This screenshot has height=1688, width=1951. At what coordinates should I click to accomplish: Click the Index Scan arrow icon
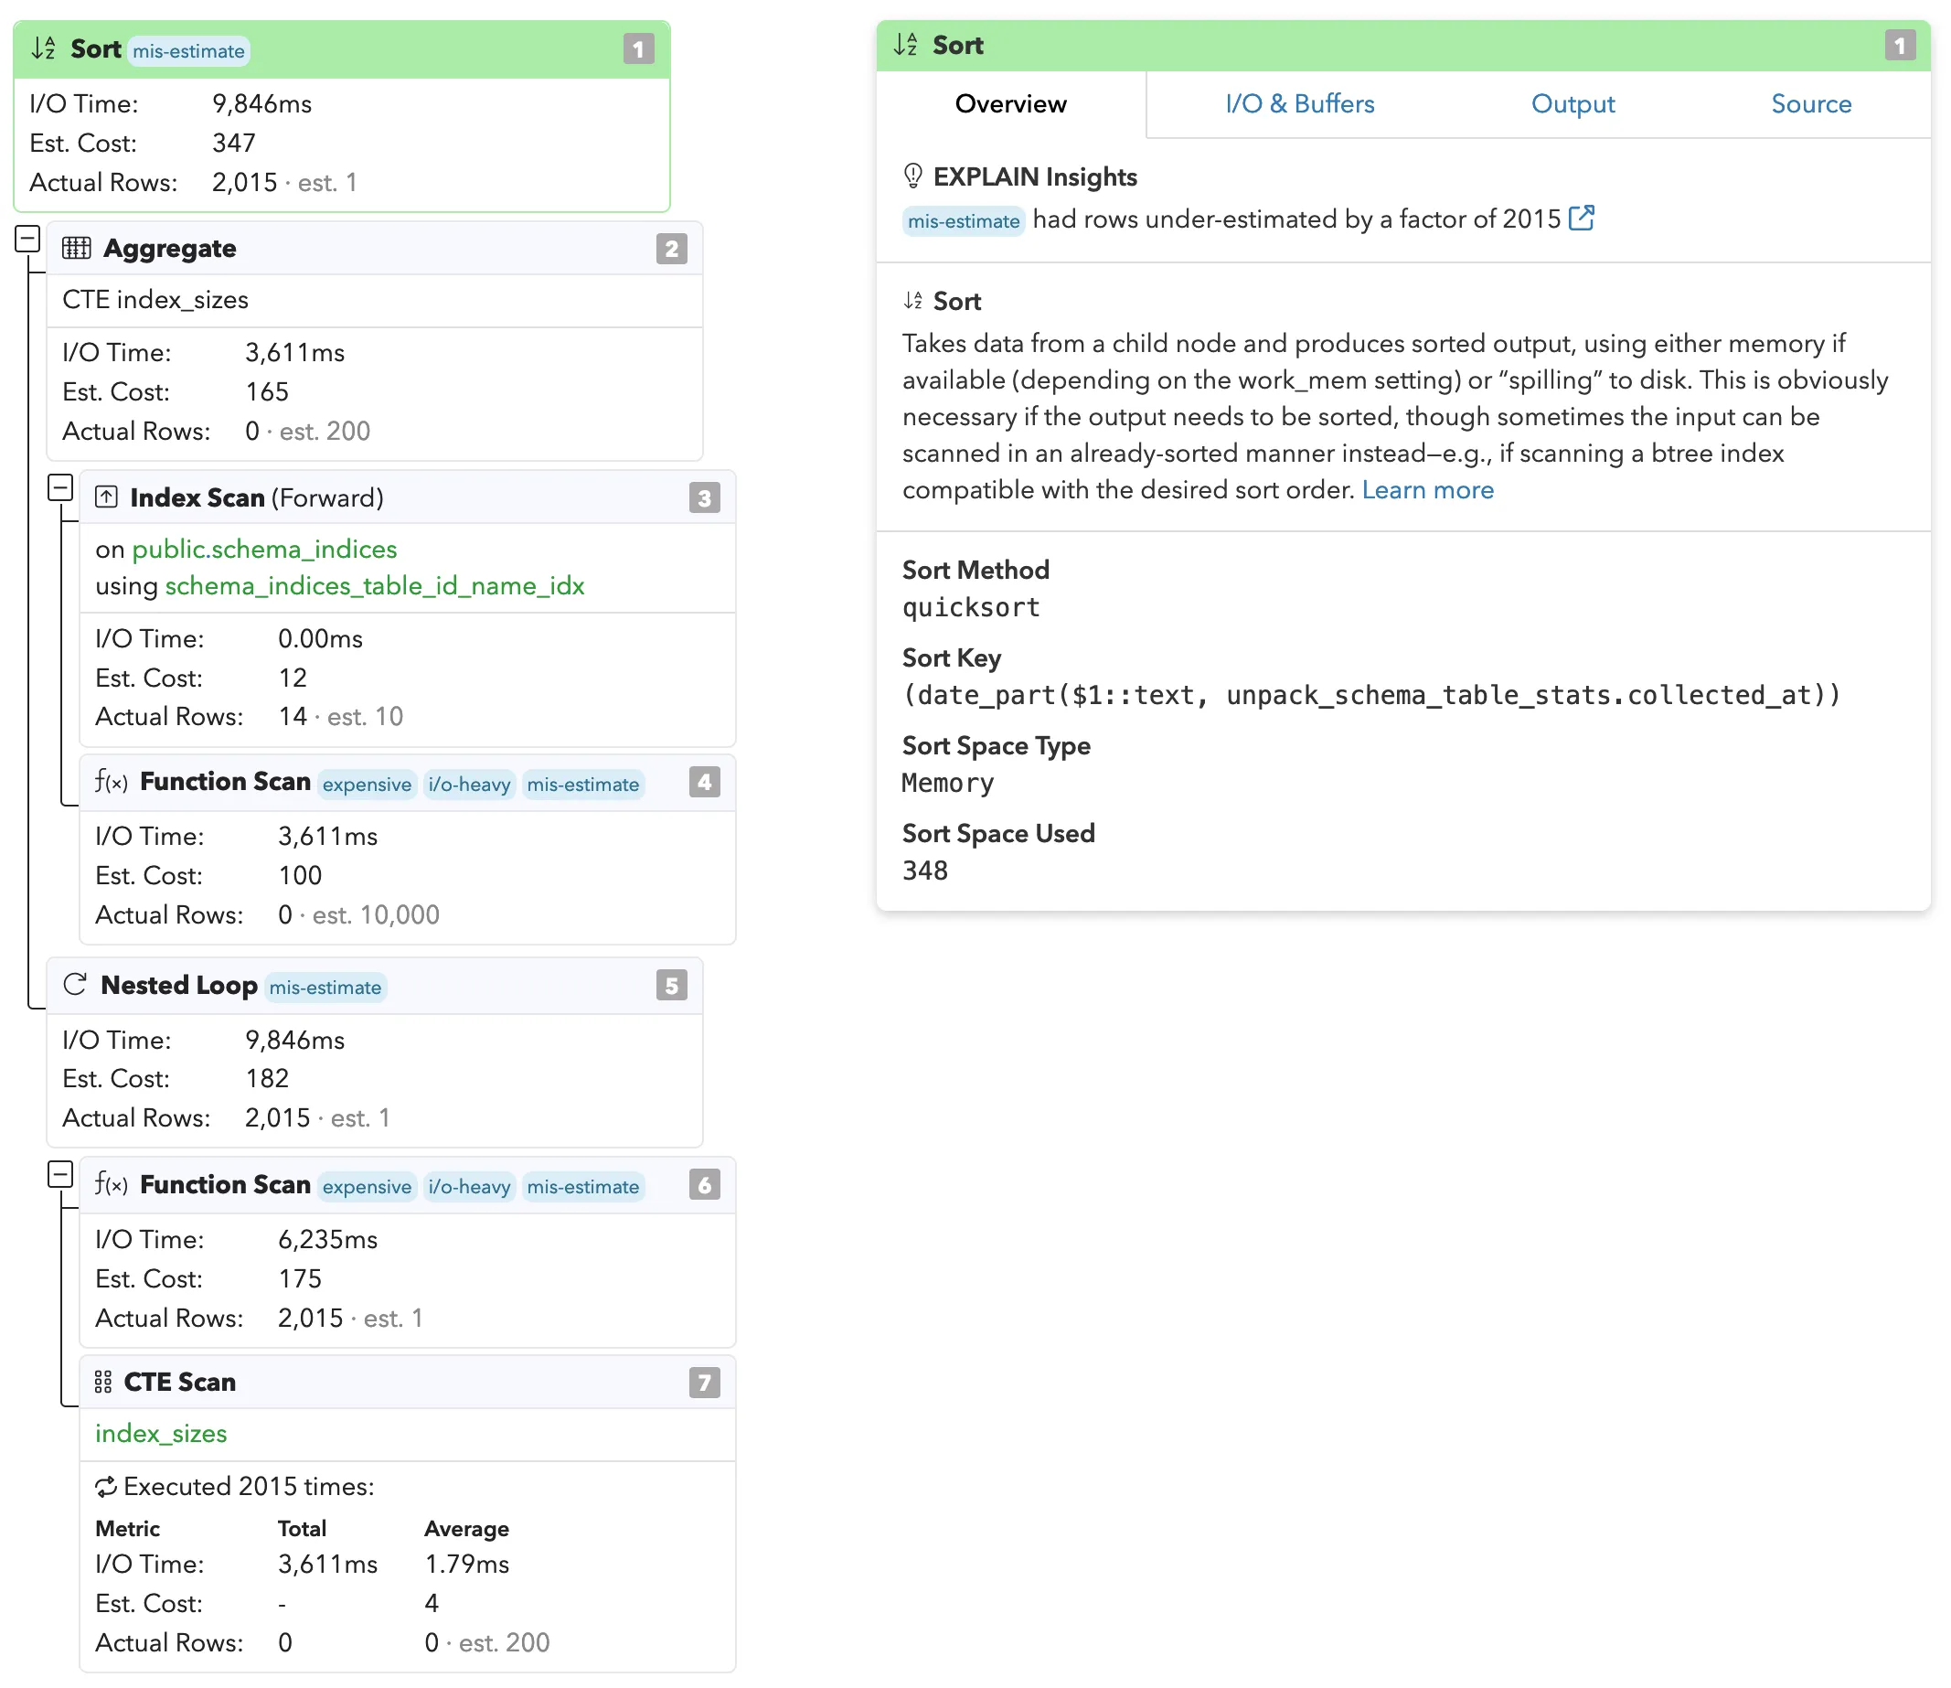[x=106, y=497]
